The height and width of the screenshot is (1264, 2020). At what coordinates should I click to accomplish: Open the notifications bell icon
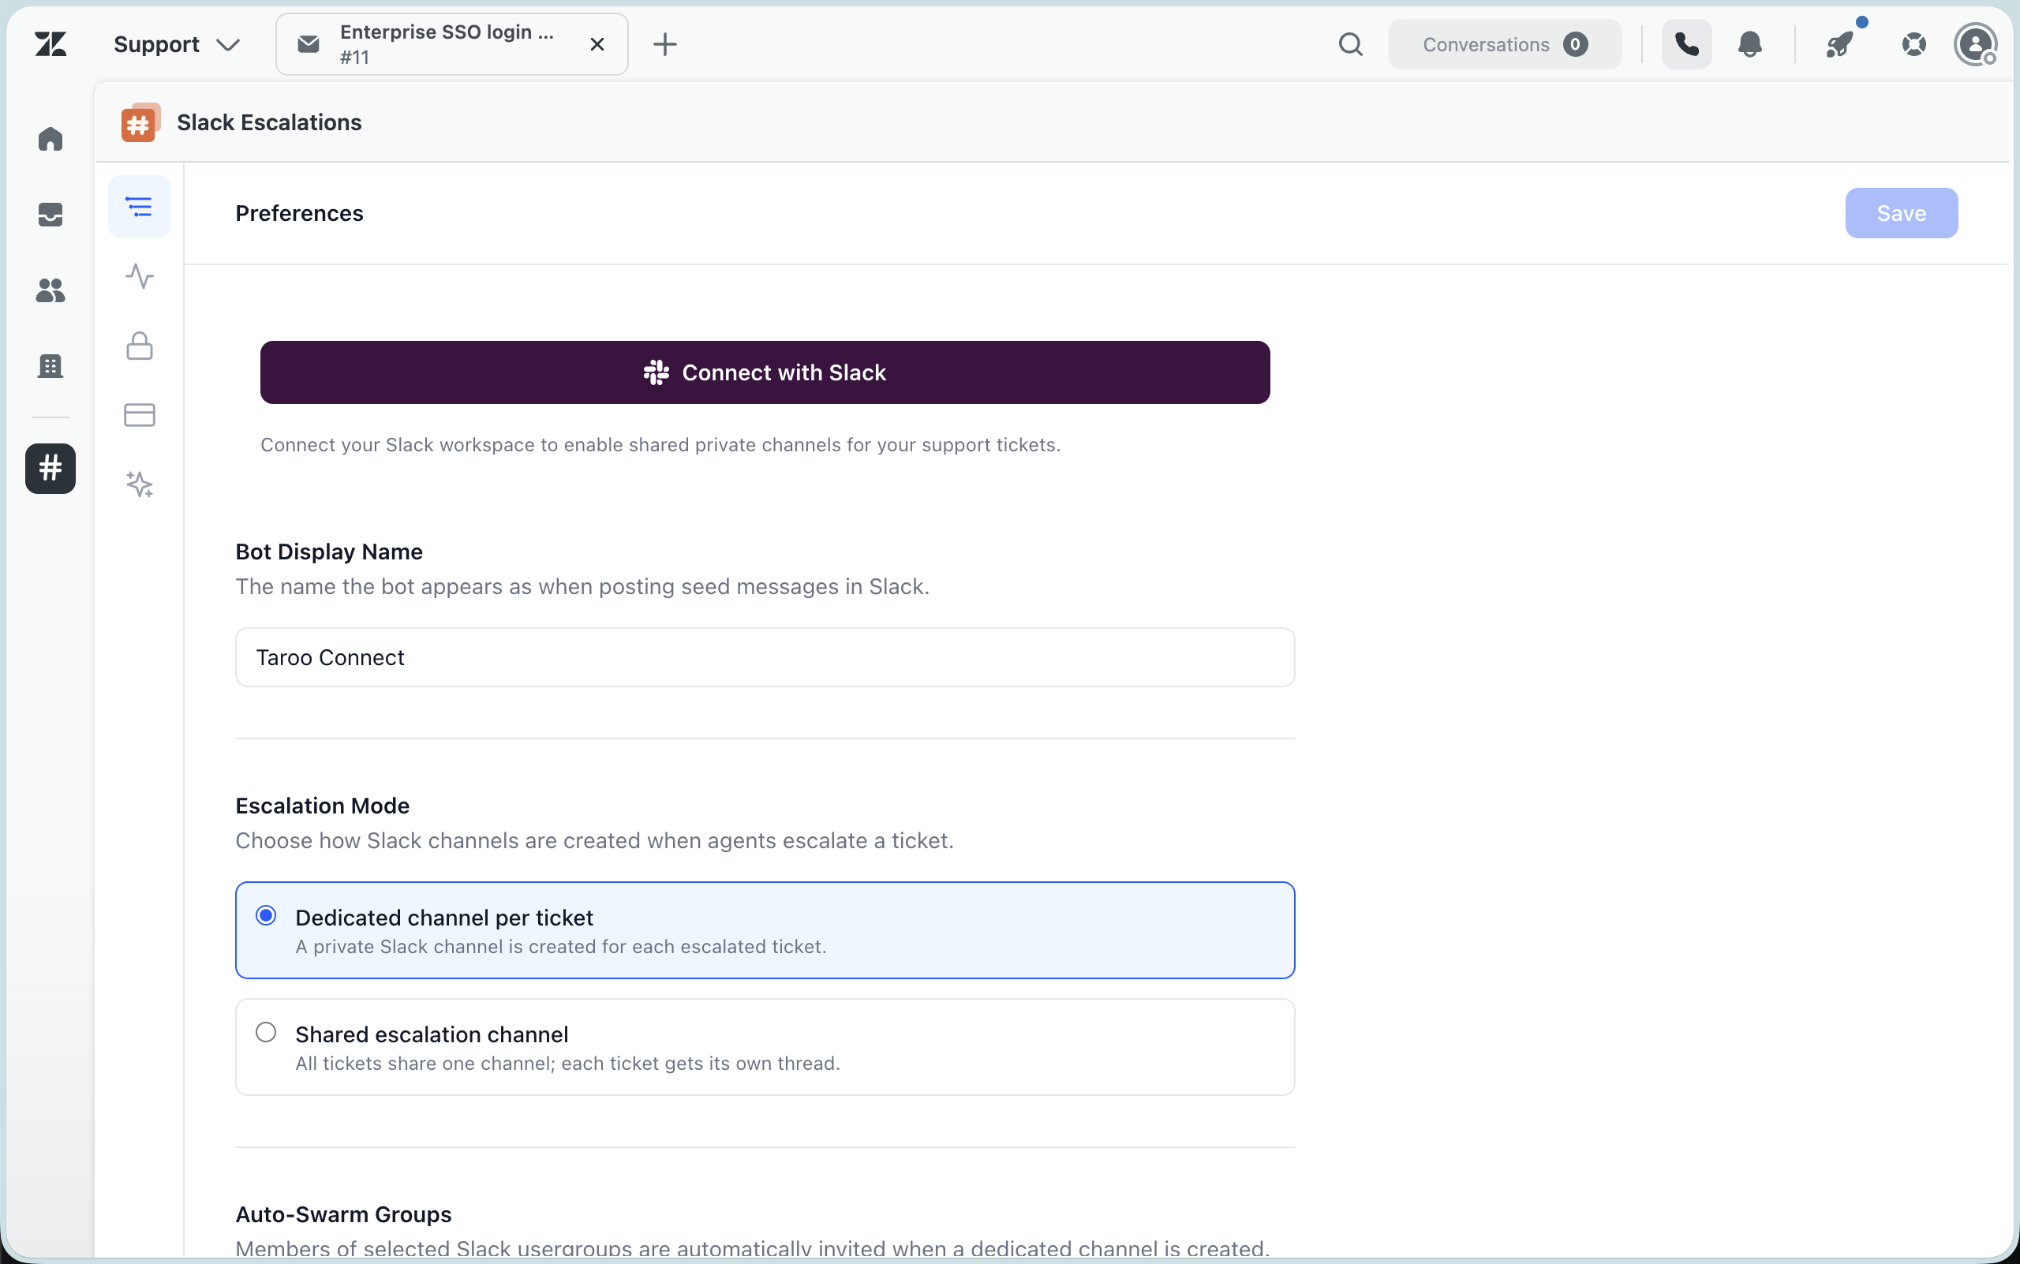[1750, 44]
